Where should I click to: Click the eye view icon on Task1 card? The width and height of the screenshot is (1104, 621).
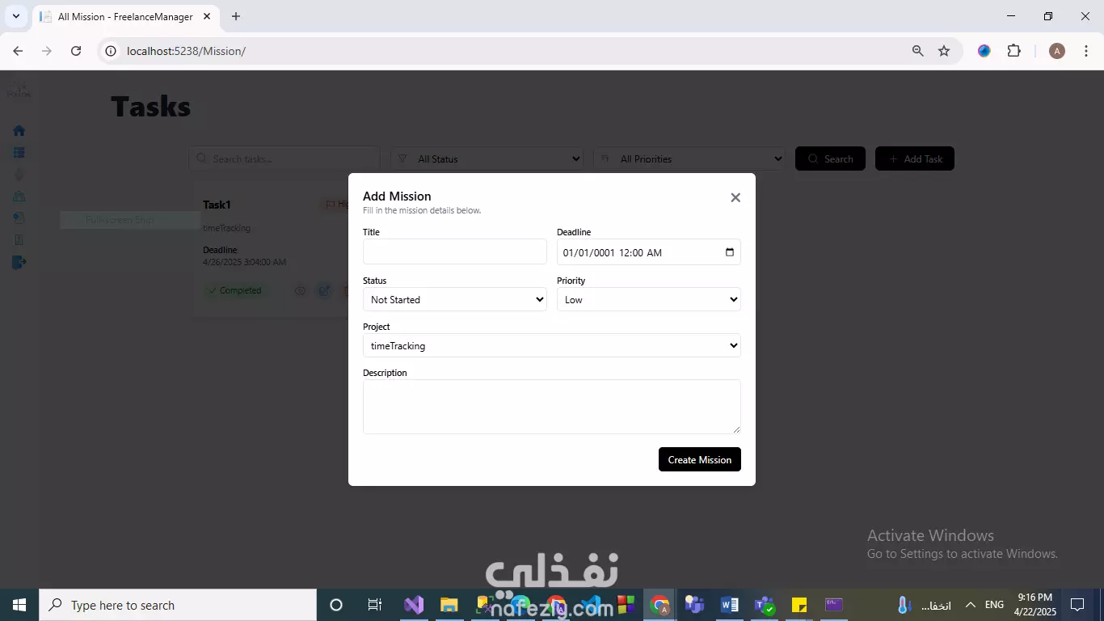pos(300,290)
